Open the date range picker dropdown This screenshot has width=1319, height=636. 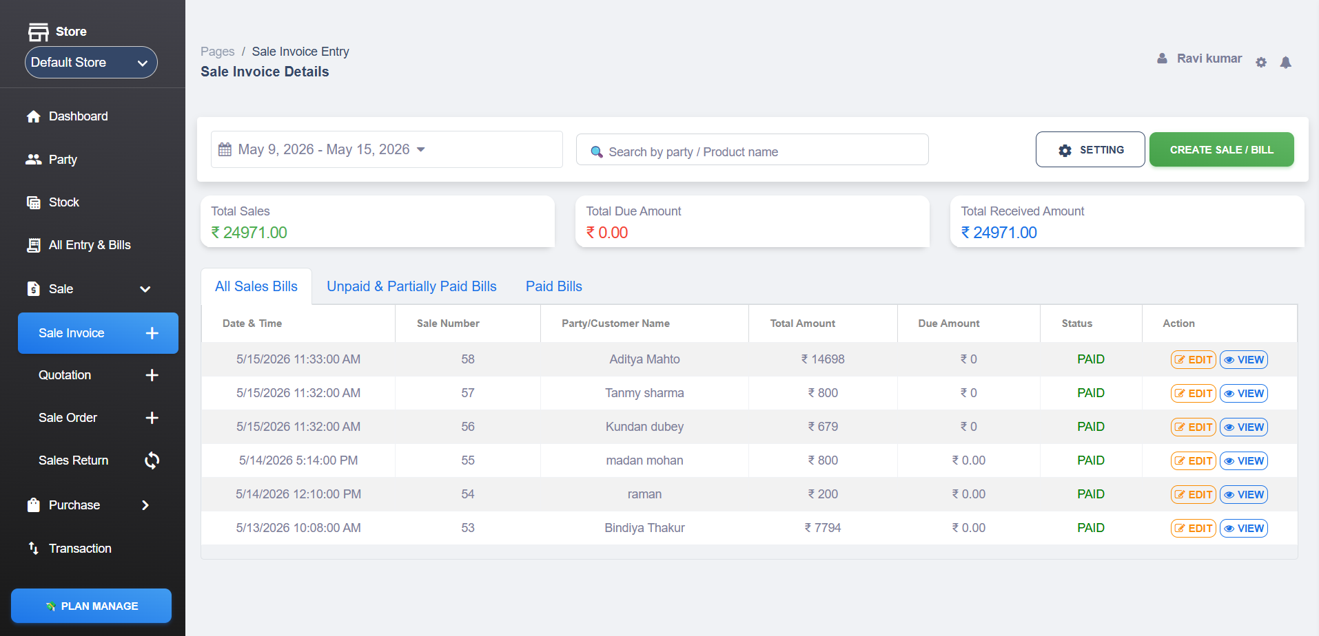click(387, 149)
